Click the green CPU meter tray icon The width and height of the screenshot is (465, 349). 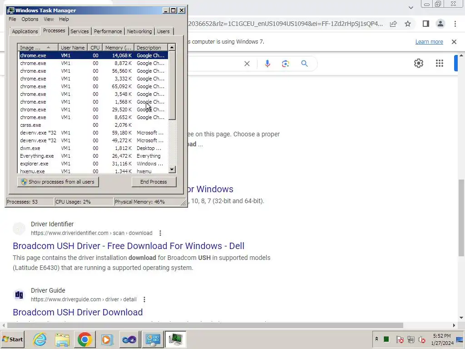click(x=386, y=339)
